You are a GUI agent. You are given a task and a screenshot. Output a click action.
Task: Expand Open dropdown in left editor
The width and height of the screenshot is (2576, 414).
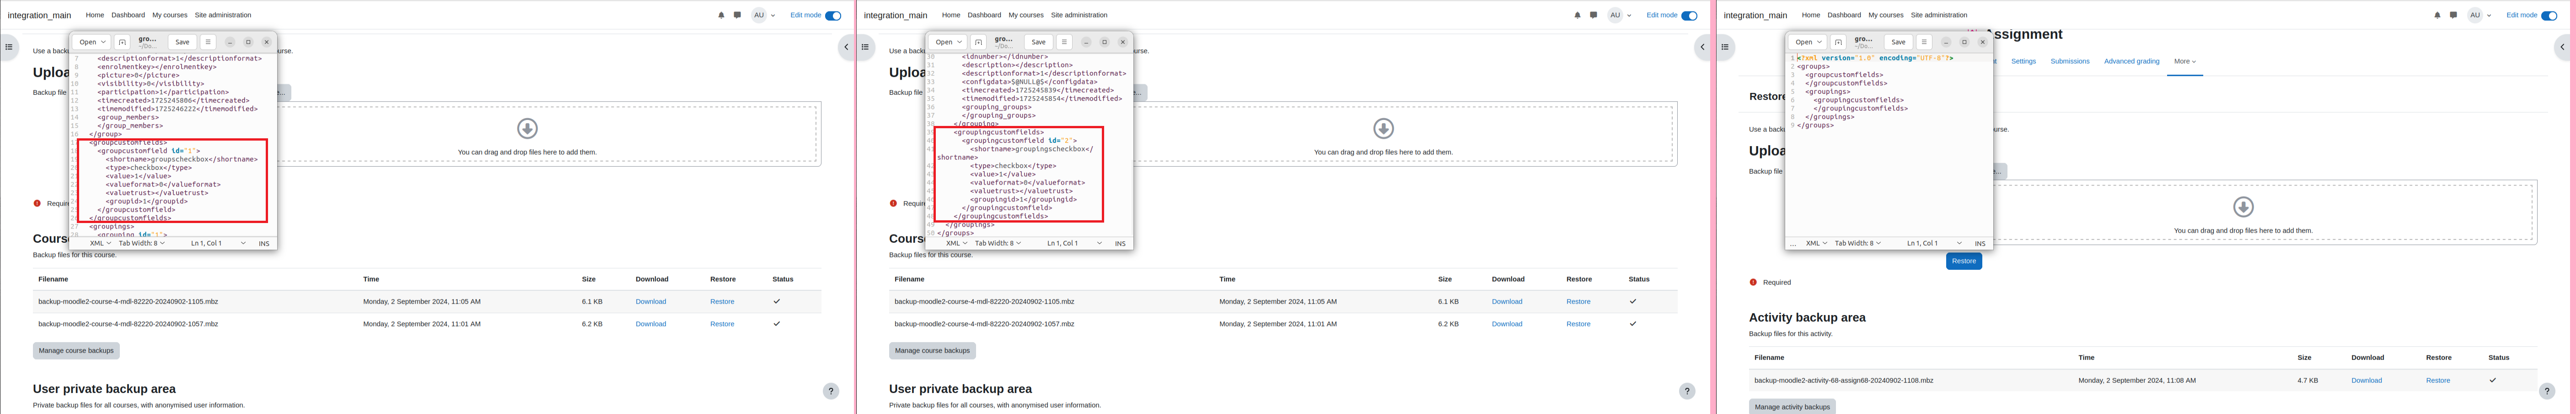[92, 42]
